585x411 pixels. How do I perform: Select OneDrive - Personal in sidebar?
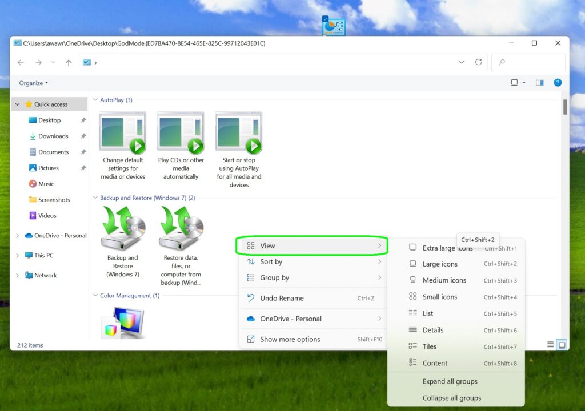pos(55,236)
